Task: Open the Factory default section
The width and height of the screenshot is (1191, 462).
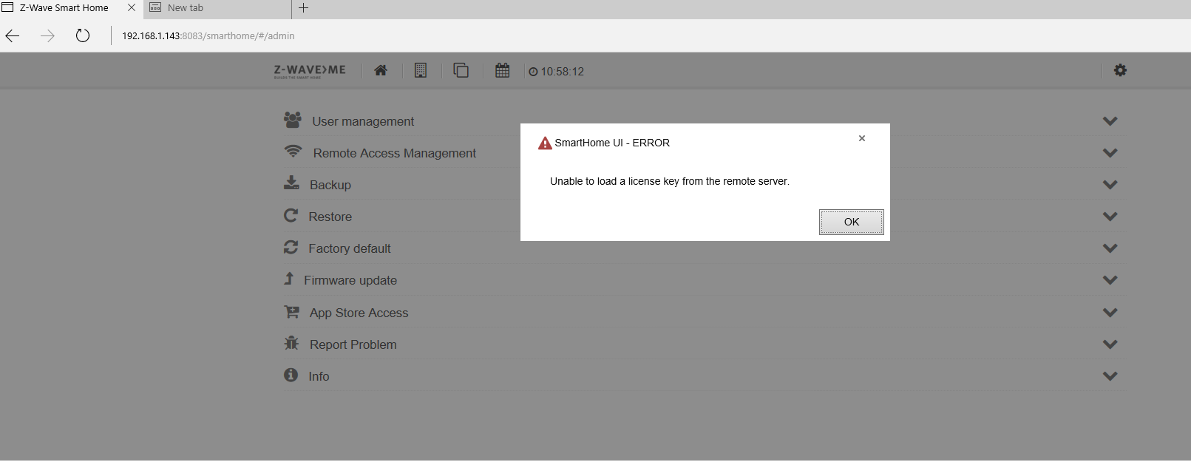Action: click(349, 248)
